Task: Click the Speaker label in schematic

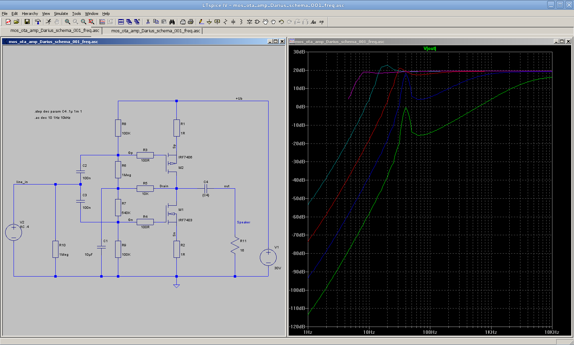Action: tap(244, 222)
